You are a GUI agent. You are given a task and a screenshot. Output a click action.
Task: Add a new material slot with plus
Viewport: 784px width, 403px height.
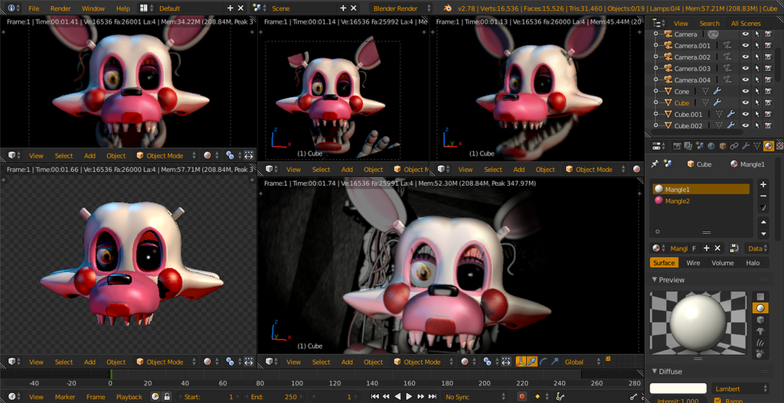tap(763, 184)
